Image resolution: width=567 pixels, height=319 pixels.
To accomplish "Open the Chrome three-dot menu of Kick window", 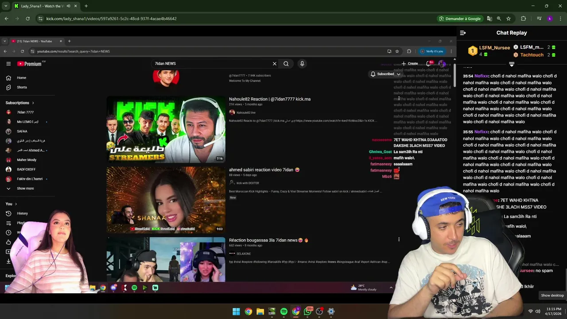I will pyautogui.click(x=560, y=19).
